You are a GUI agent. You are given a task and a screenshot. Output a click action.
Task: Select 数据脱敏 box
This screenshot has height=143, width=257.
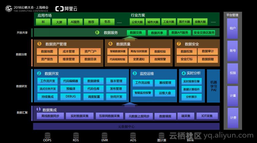(208, 59)
